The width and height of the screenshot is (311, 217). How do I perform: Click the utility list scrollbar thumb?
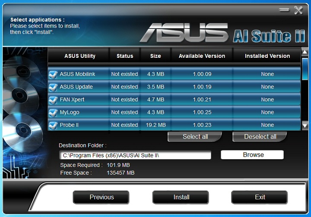coord(305,69)
